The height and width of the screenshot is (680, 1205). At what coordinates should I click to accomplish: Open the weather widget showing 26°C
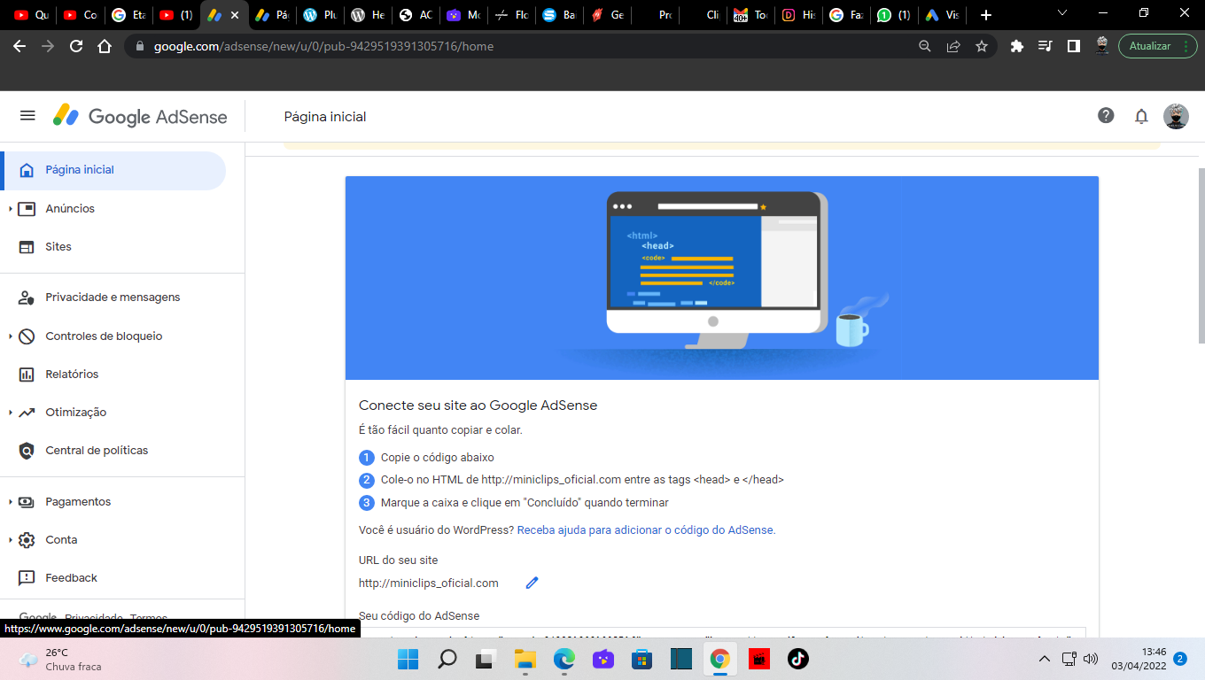coord(59,659)
